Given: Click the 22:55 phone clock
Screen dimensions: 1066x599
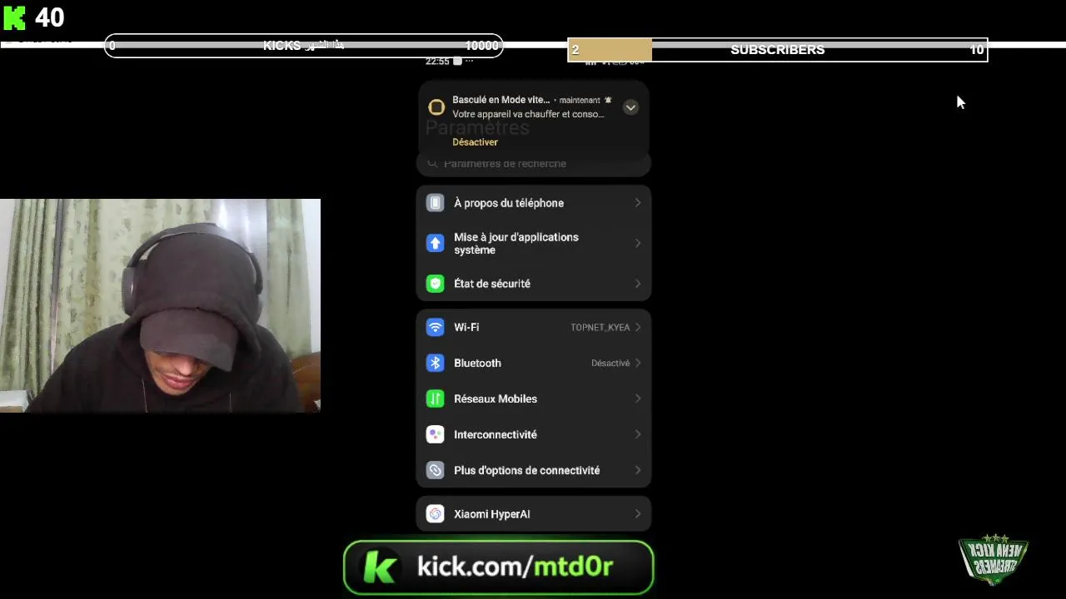Looking at the screenshot, I should pyautogui.click(x=437, y=62).
